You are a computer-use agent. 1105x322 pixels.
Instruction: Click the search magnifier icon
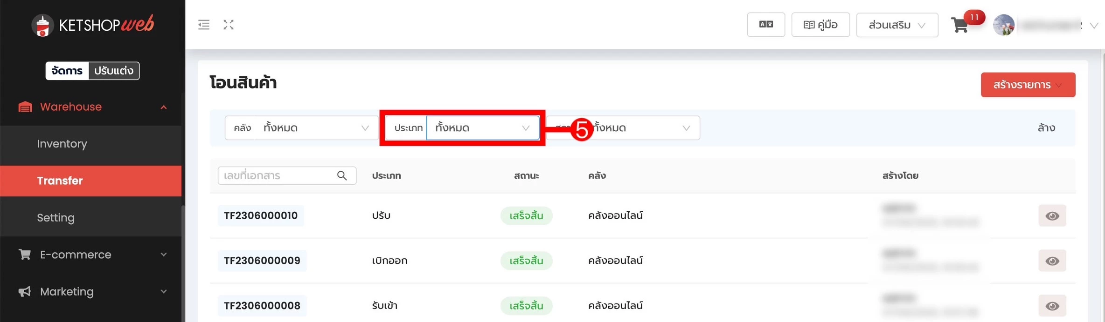click(x=342, y=175)
